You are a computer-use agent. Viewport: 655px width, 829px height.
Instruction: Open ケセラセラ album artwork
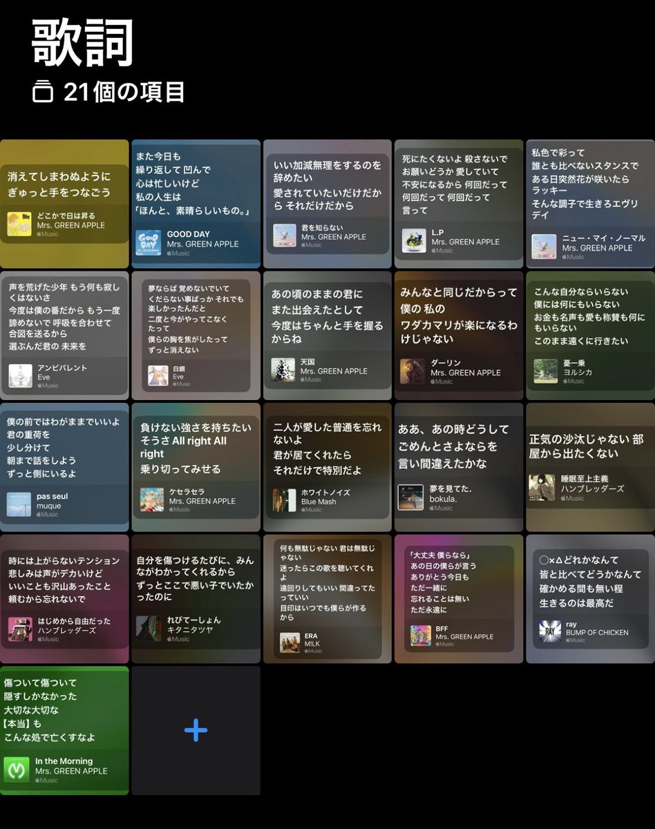pyautogui.click(x=152, y=499)
